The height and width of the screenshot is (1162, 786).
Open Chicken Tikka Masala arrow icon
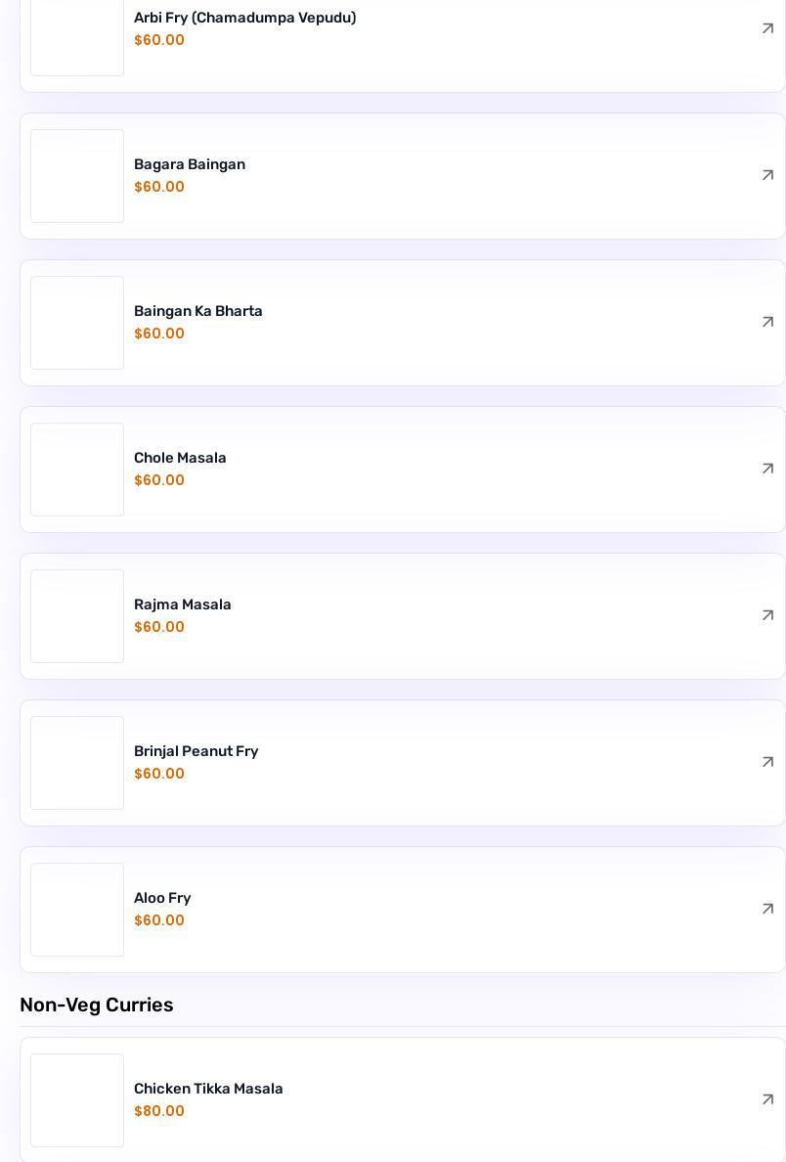click(x=767, y=1100)
